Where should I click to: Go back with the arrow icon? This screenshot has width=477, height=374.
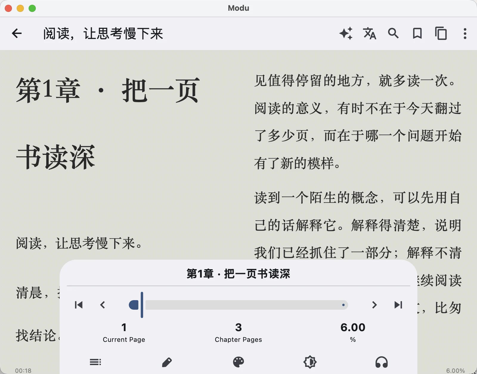click(x=17, y=33)
